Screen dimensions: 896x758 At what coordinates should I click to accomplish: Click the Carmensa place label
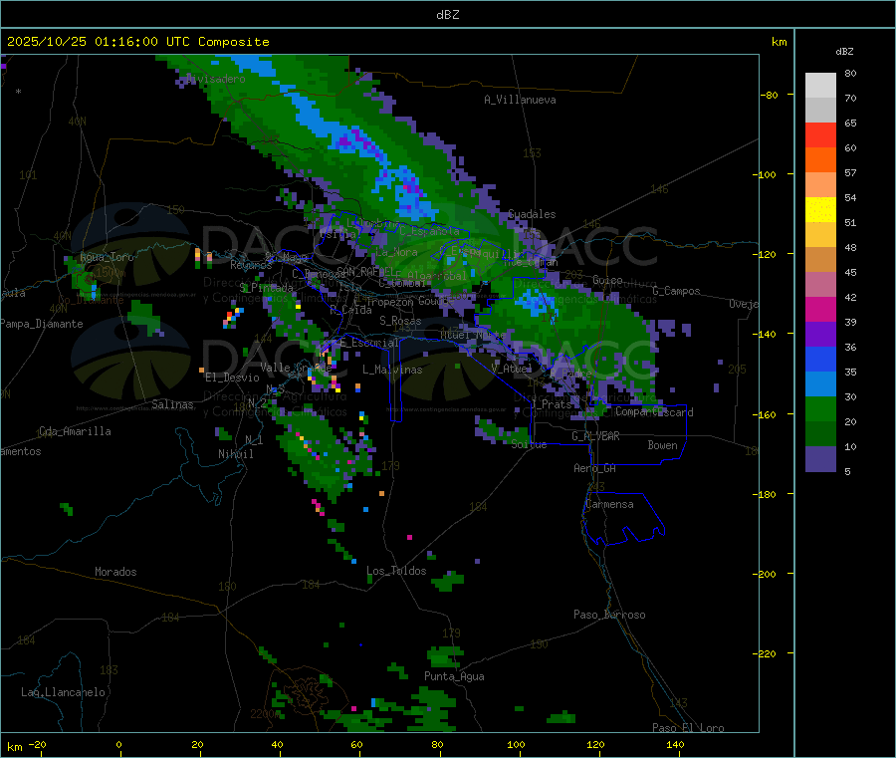[x=609, y=504]
